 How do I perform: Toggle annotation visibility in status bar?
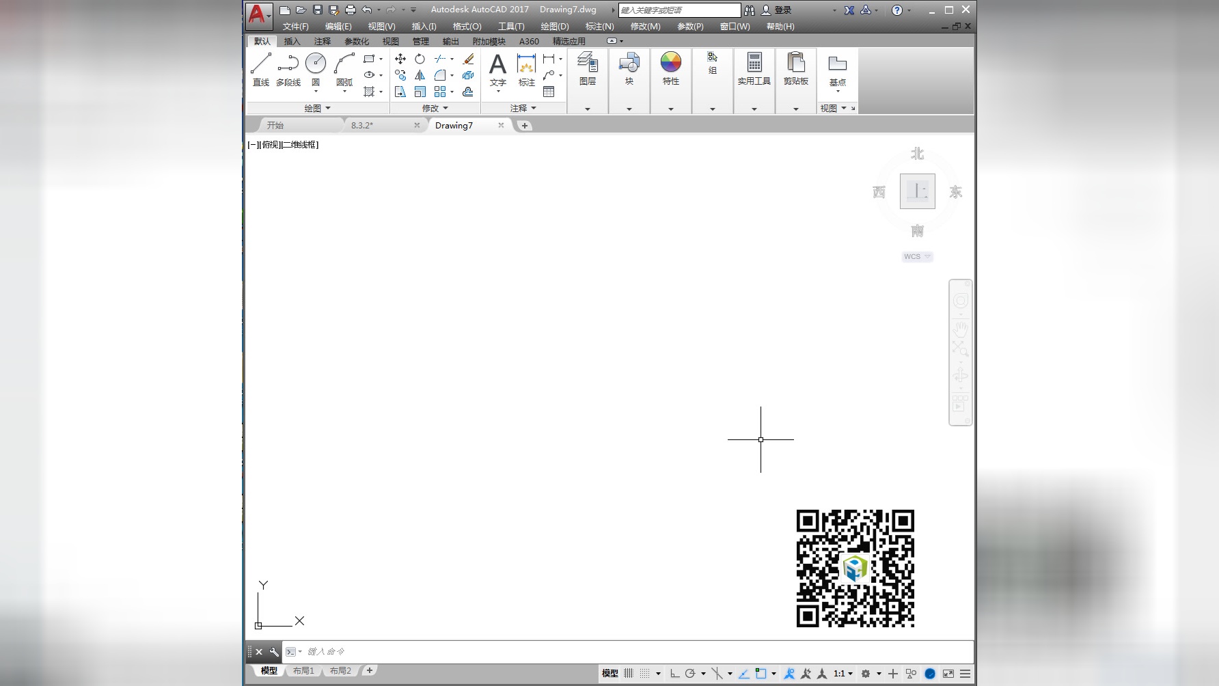[789, 673]
